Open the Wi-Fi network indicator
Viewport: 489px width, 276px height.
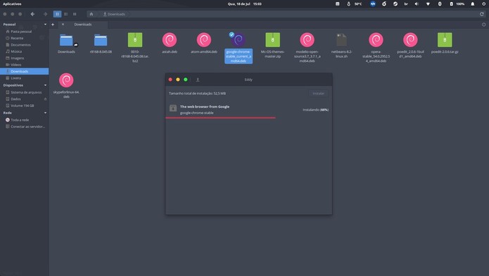(428, 4)
